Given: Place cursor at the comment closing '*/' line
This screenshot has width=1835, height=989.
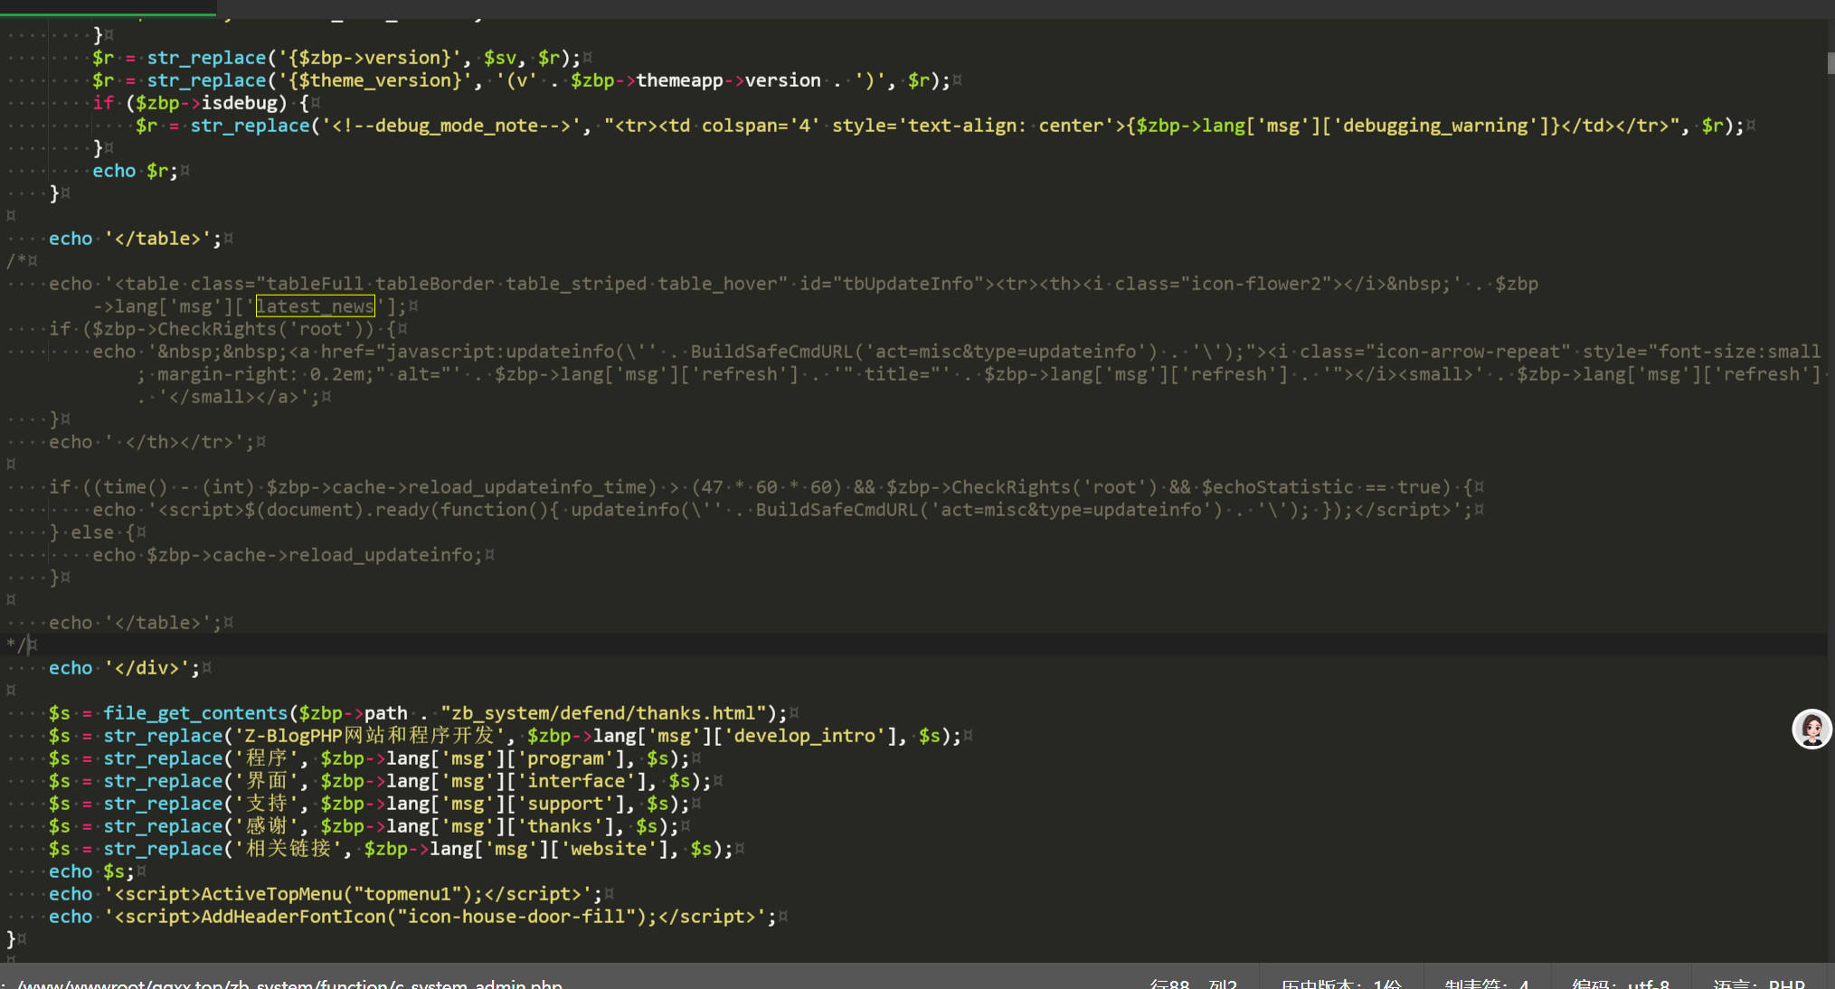Looking at the screenshot, I should (16, 645).
